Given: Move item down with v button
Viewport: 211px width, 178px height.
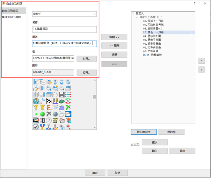Looking at the screenshot, I should click(201, 70).
